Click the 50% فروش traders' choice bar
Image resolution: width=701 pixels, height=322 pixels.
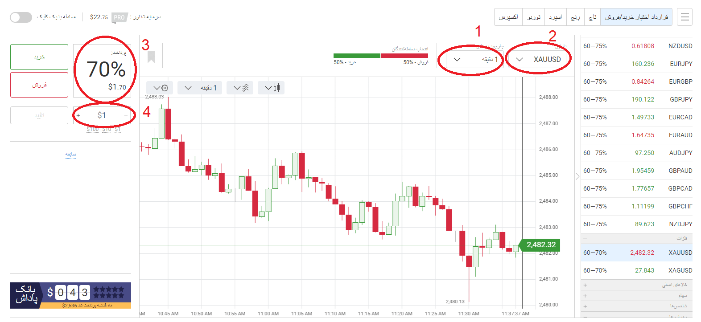(x=404, y=56)
